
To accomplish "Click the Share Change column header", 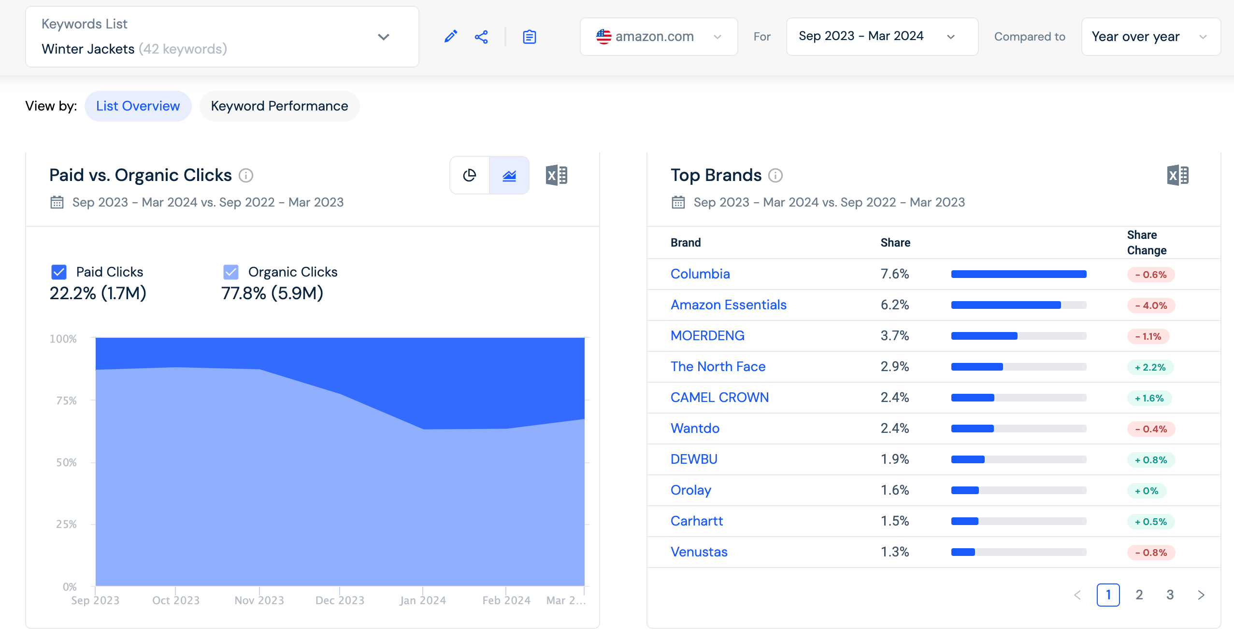I will click(1147, 243).
